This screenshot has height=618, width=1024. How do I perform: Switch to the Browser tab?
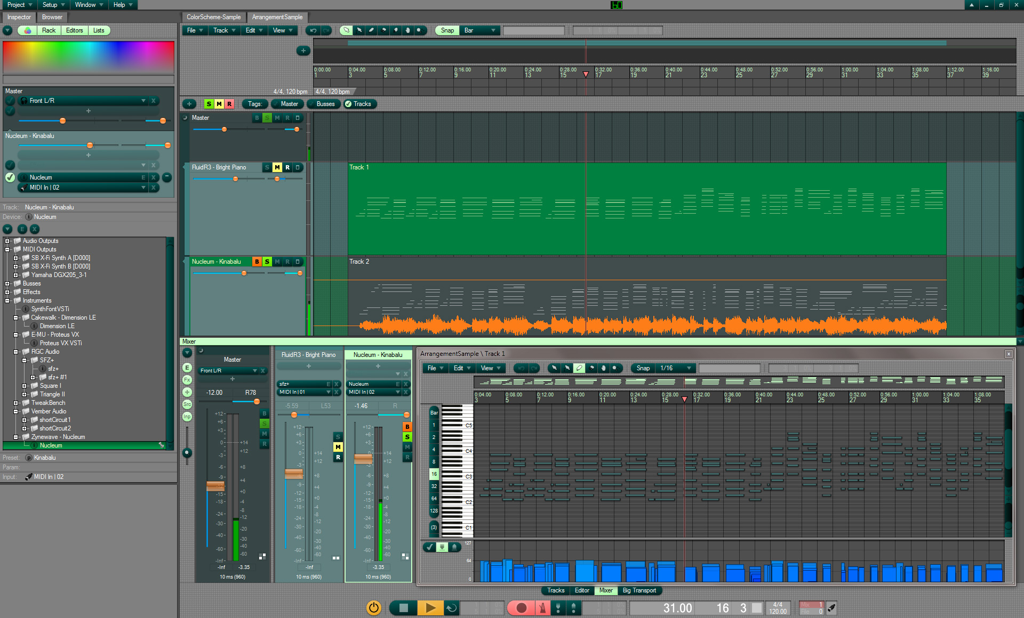coord(52,17)
